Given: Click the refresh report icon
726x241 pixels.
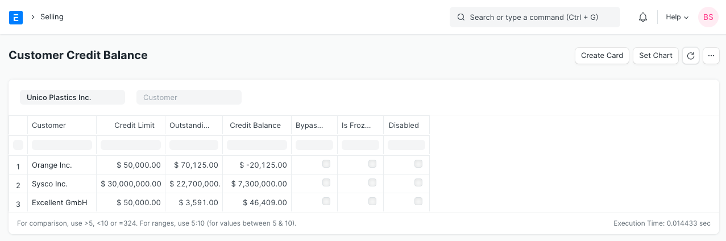Looking at the screenshot, I should (690, 56).
